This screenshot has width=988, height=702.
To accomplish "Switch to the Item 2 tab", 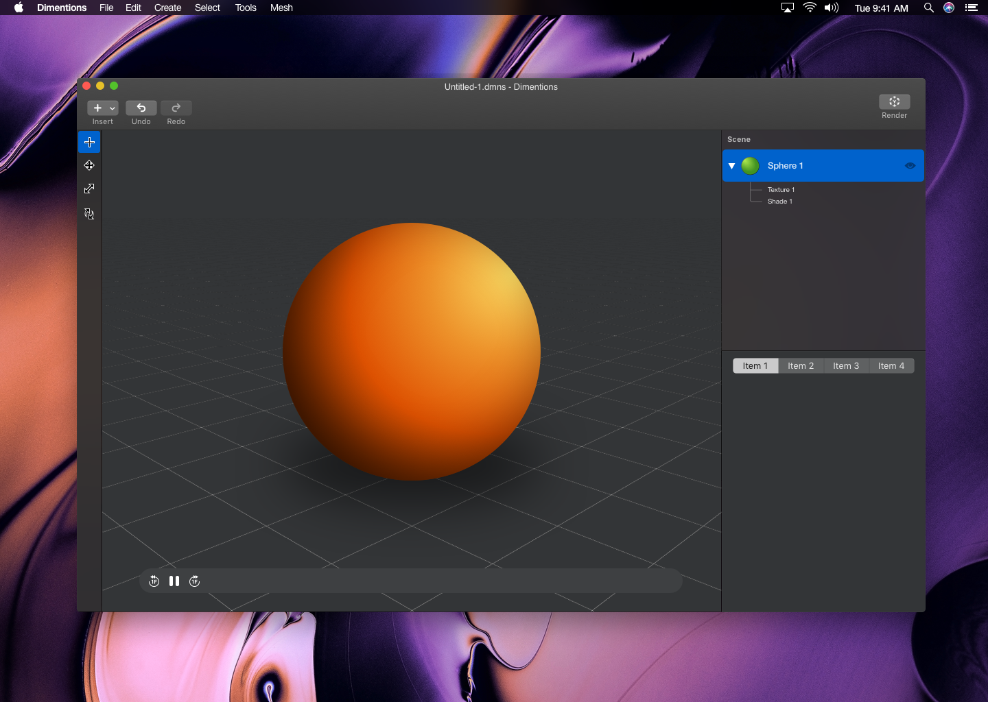I will click(801, 366).
